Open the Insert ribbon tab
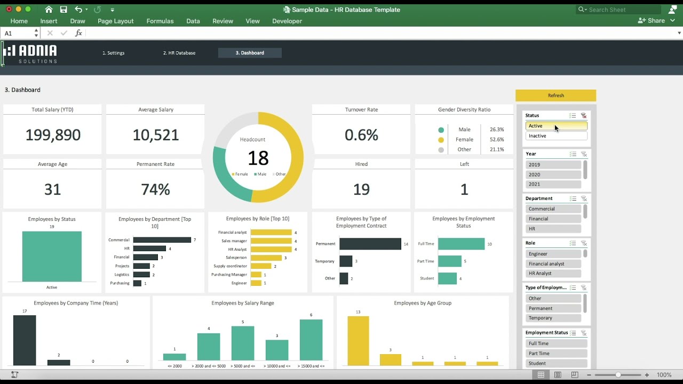 coord(49,21)
